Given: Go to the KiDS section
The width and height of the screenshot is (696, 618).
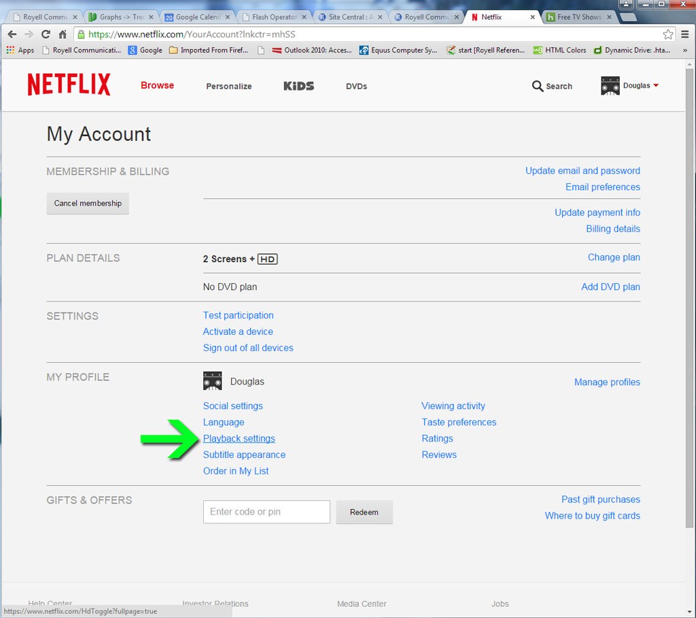Looking at the screenshot, I should coord(299,86).
